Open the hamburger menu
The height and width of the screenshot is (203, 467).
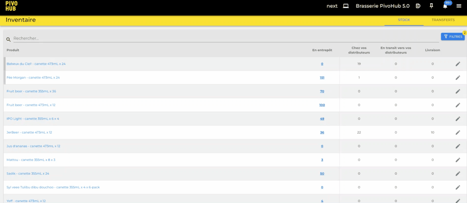[459, 6]
